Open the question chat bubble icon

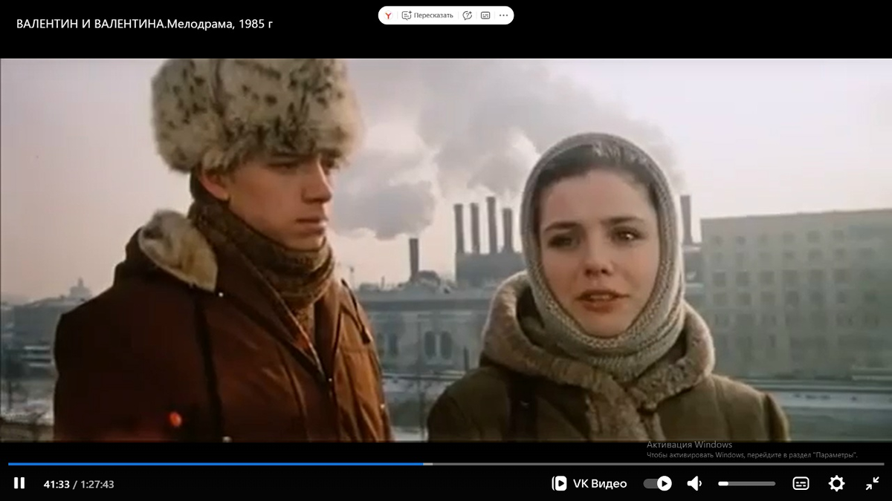(467, 15)
